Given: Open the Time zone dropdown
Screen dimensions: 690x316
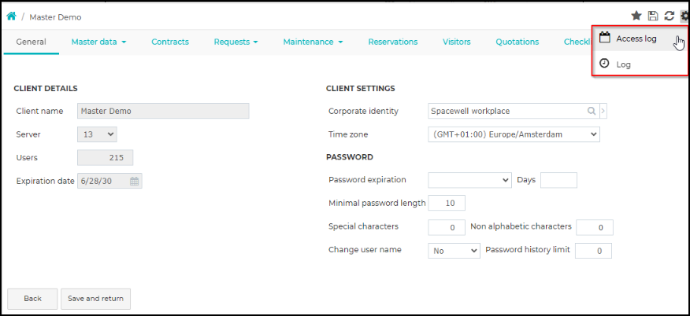Looking at the screenshot, I should (x=514, y=134).
